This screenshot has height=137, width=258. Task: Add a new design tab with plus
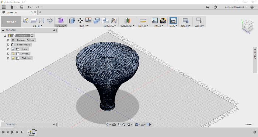tap(40, 12)
